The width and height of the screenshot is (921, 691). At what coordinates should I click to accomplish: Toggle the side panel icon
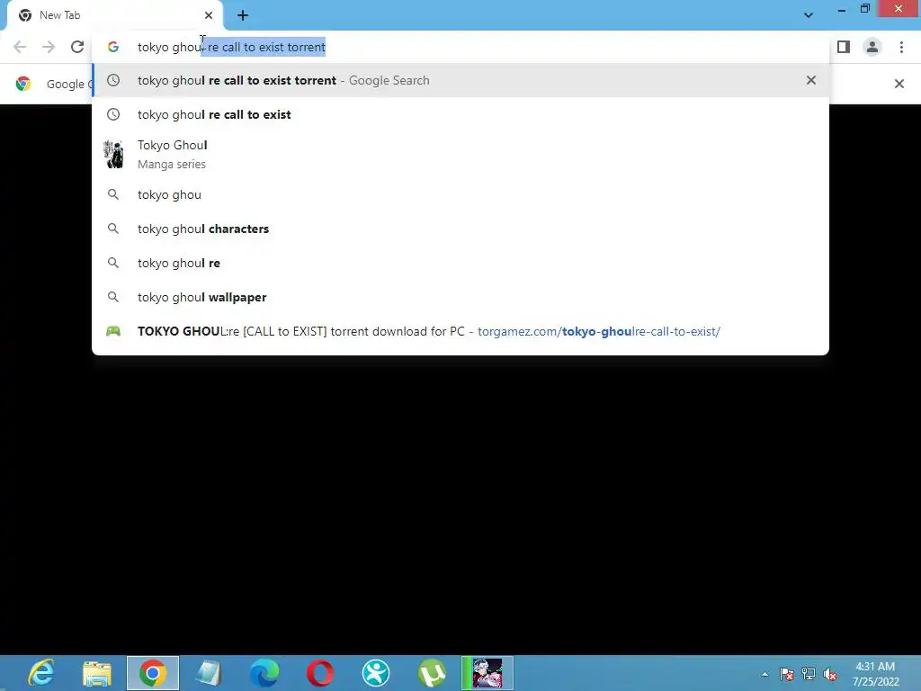(x=844, y=47)
